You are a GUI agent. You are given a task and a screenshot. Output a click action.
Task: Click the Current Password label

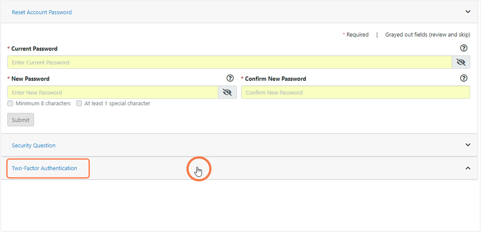point(34,49)
